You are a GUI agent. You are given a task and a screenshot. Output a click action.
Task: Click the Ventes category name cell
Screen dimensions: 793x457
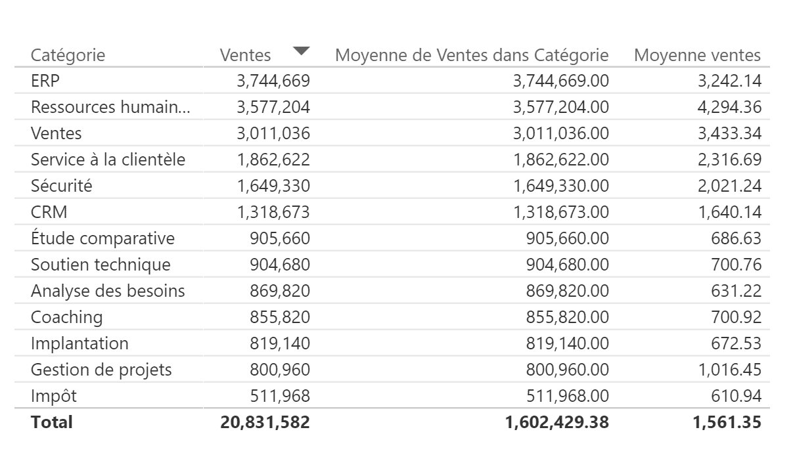coord(57,133)
